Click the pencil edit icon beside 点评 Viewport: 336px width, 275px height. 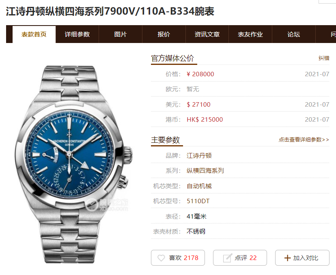coord(227,258)
